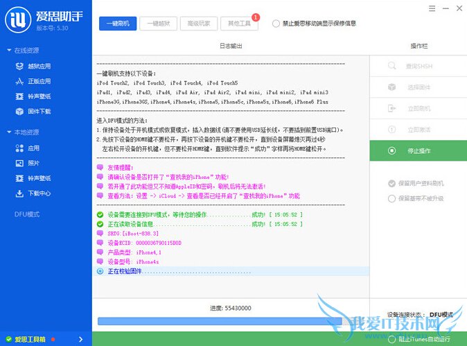
Task: Click 进度: 55430000 progress text
Action: click(x=231, y=308)
